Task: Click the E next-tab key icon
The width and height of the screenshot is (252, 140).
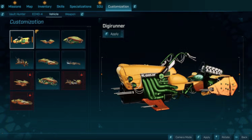Action: pyautogui.click(x=135, y=7)
